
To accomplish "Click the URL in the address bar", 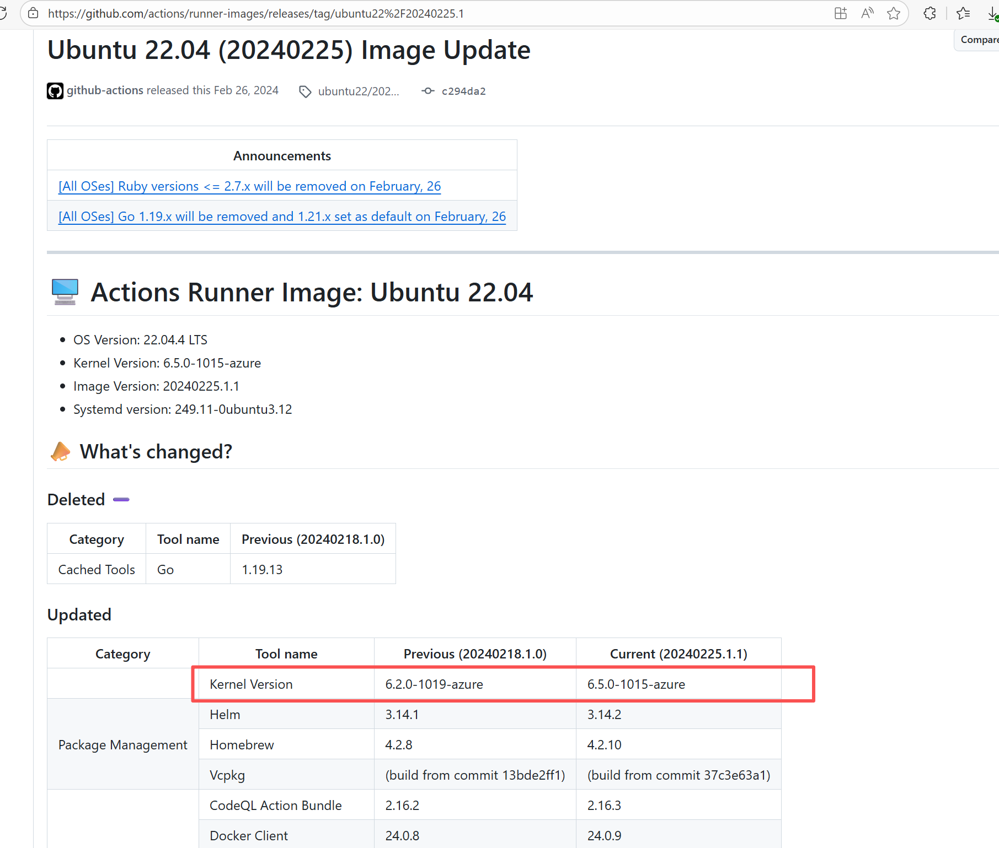I will [255, 13].
